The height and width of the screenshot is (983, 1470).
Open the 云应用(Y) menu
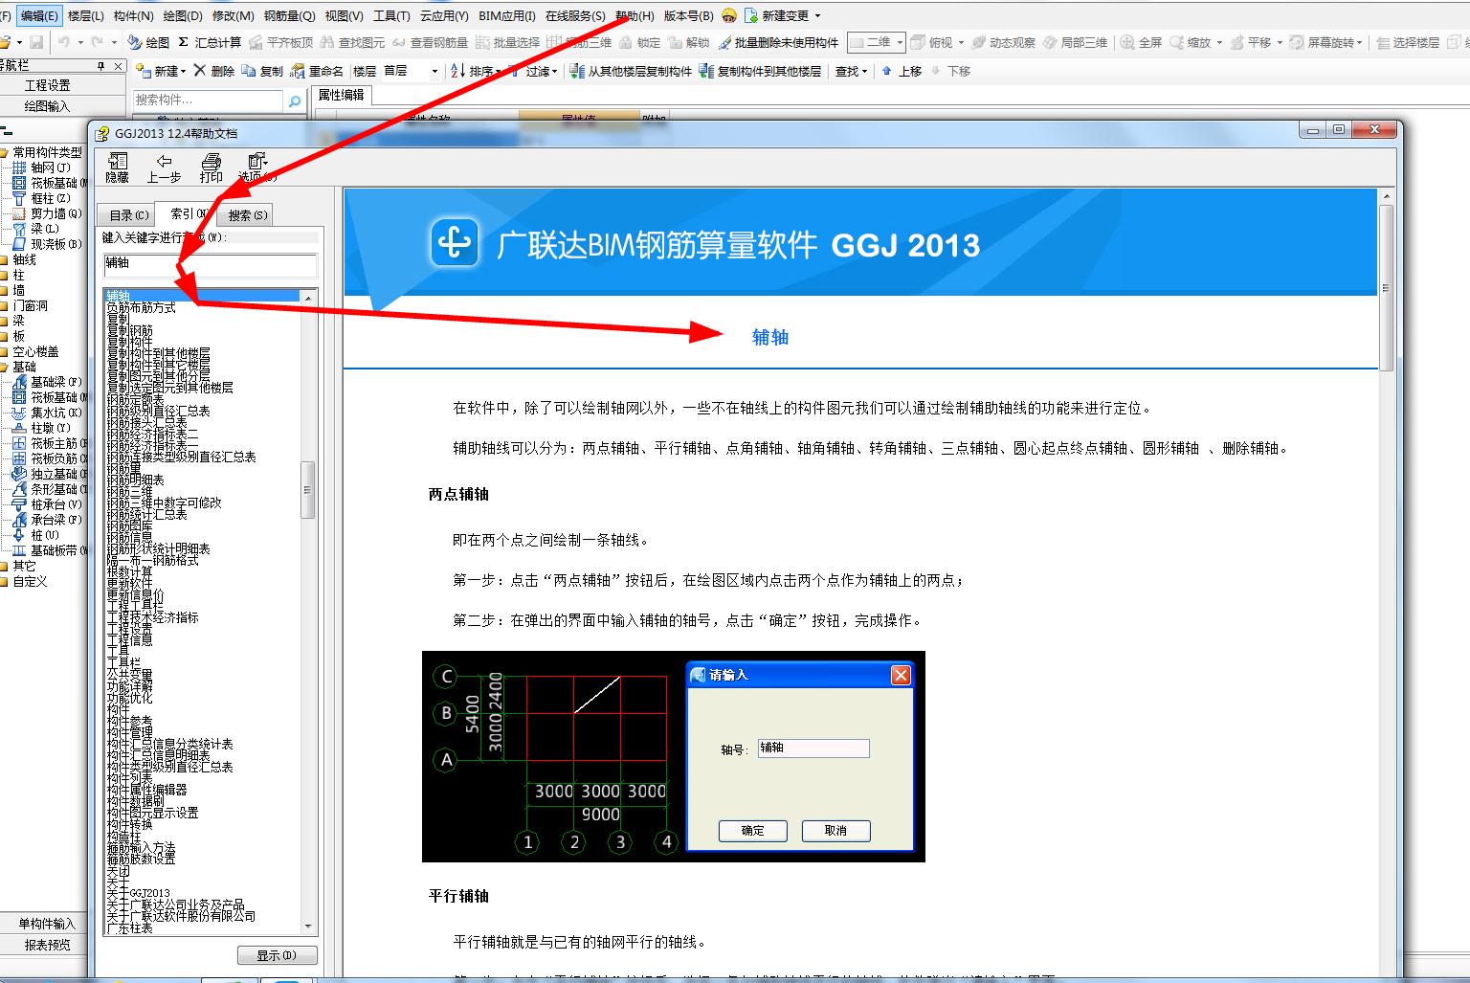coord(444,15)
